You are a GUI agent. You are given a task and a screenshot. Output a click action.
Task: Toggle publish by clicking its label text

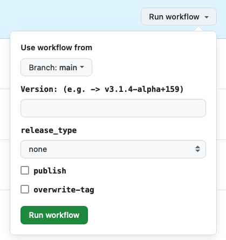click(x=50, y=171)
